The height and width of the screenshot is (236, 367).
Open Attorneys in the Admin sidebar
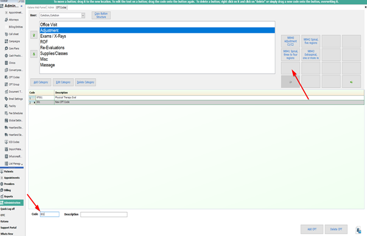coord(12,20)
